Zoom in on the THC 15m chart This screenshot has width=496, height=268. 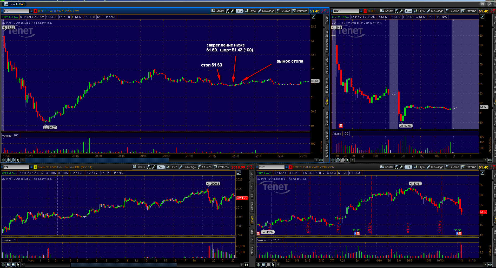[x=338, y=160]
